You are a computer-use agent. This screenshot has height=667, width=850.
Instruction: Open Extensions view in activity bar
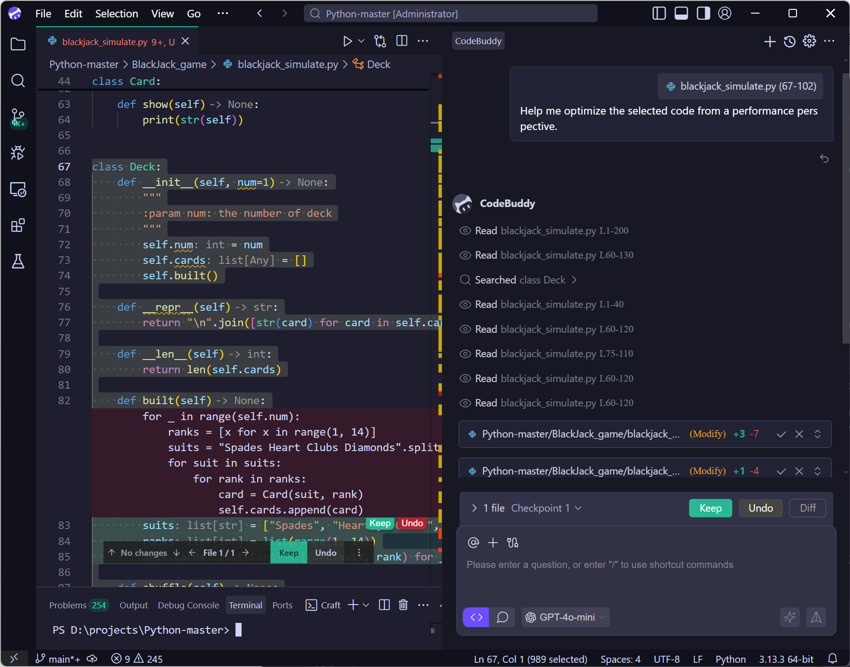click(x=18, y=226)
